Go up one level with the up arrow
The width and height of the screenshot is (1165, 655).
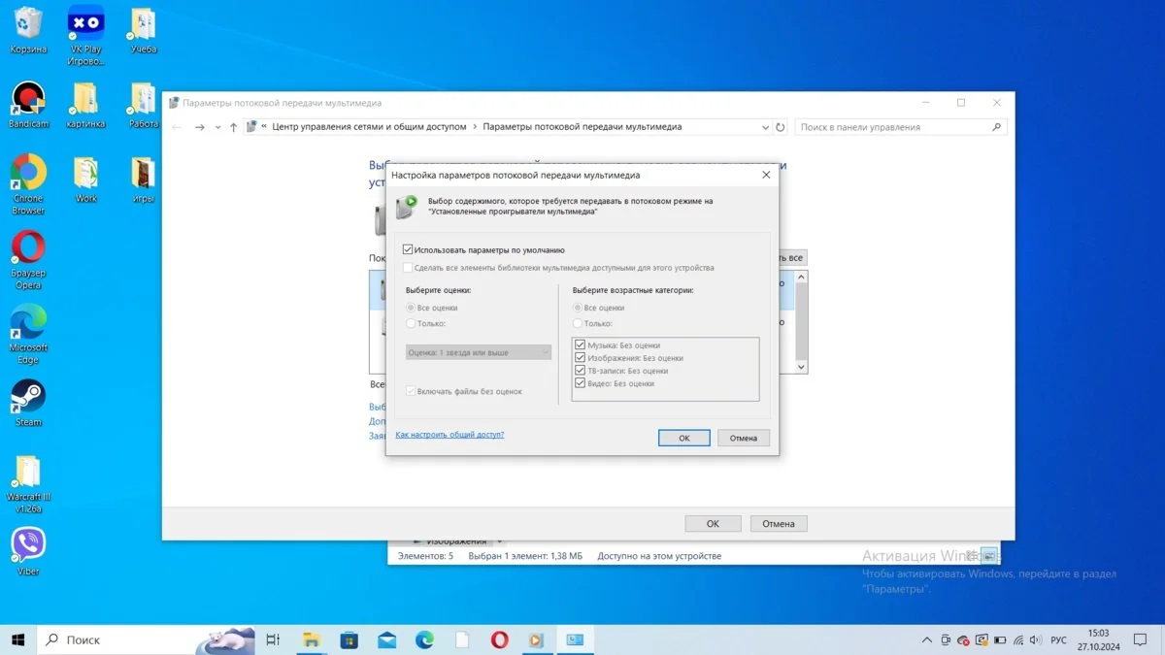[233, 127]
